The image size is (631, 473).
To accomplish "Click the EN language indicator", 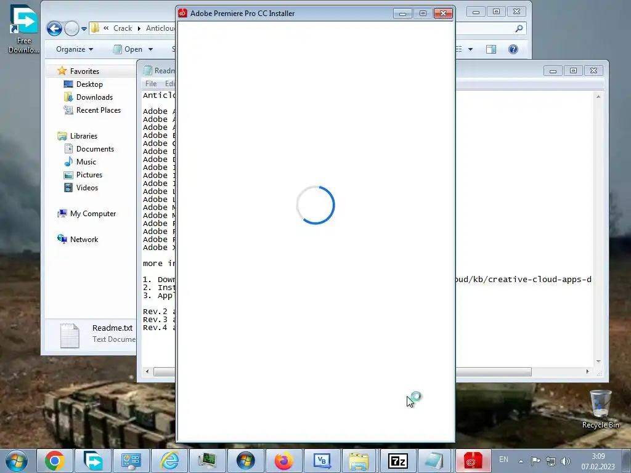I will (503, 459).
